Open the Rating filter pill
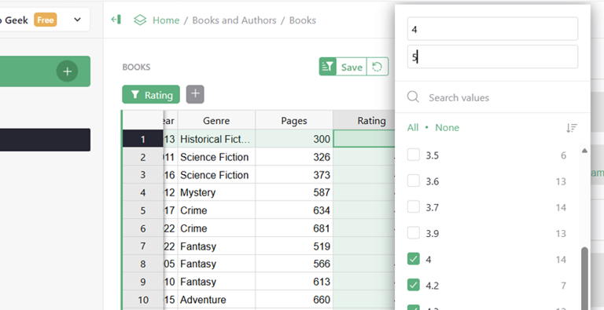 [x=151, y=95]
